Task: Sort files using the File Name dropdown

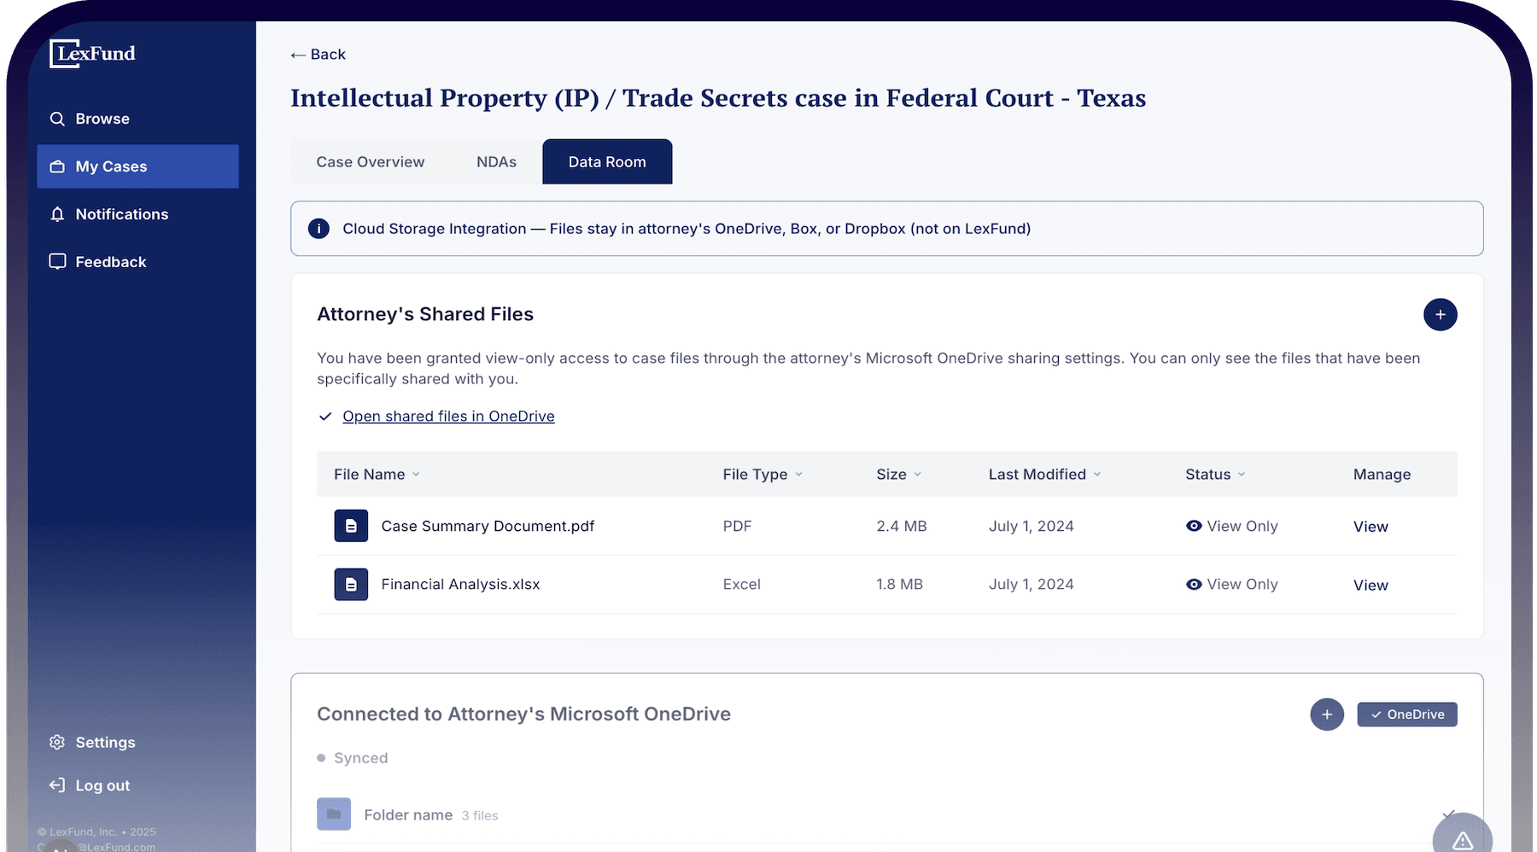Action: coord(417,474)
